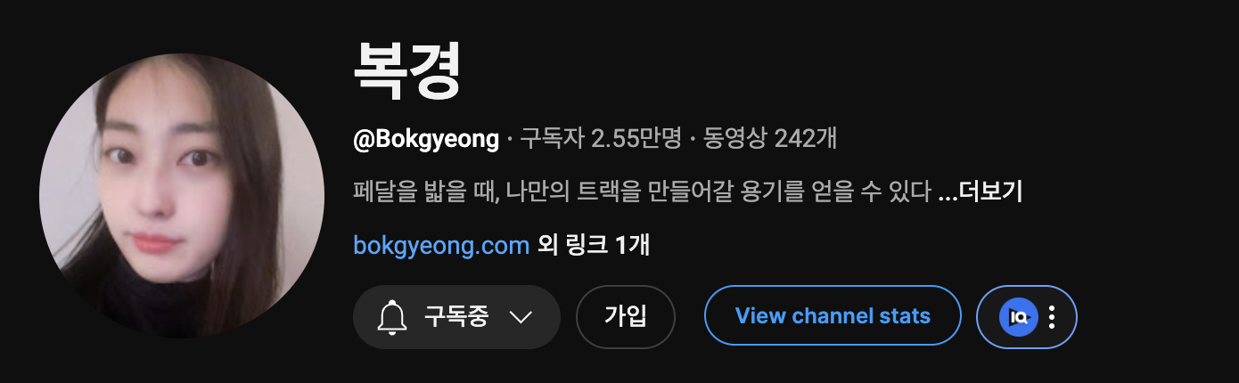Click the channel profile picture

pos(182,196)
